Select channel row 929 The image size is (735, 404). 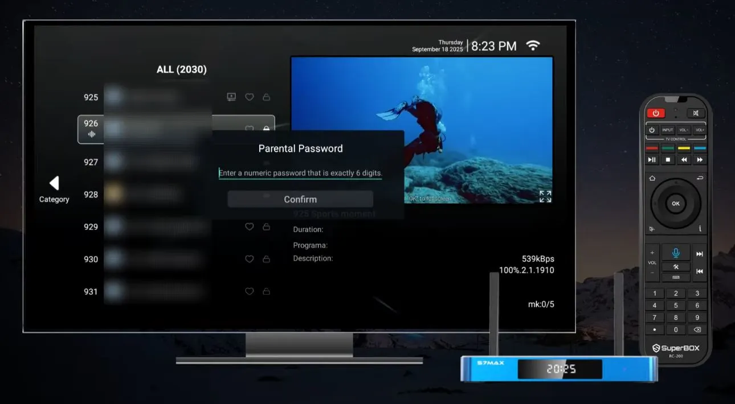pyautogui.click(x=177, y=227)
